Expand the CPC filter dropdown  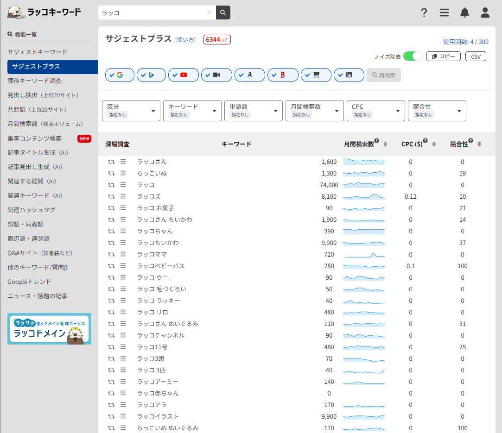point(375,111)
